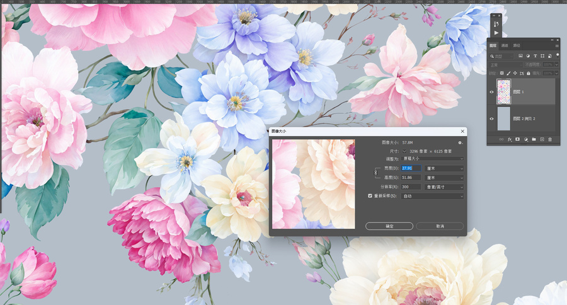Create new fill or adjustment layer icon
Image resolution: width=567 pixels, height=305 pixels.
526,139
